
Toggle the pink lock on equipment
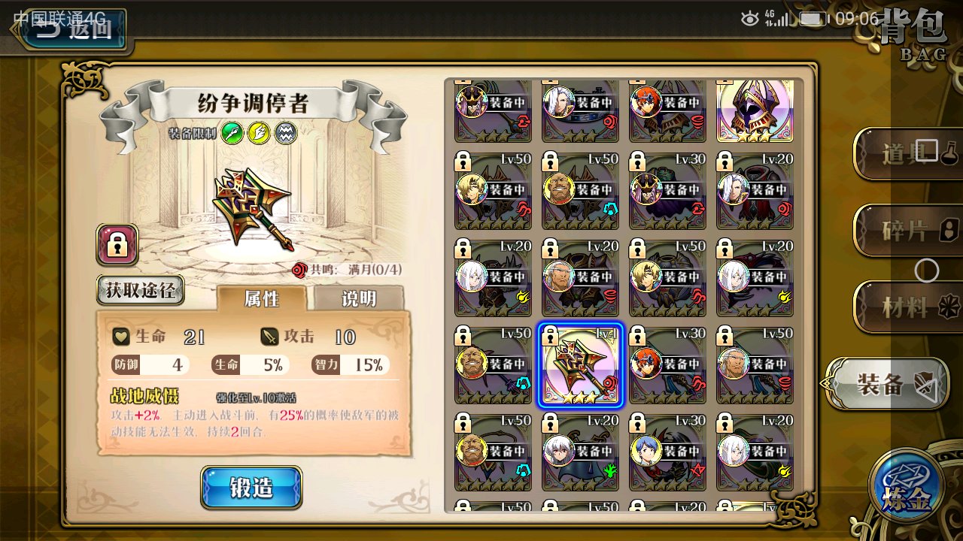117,244
